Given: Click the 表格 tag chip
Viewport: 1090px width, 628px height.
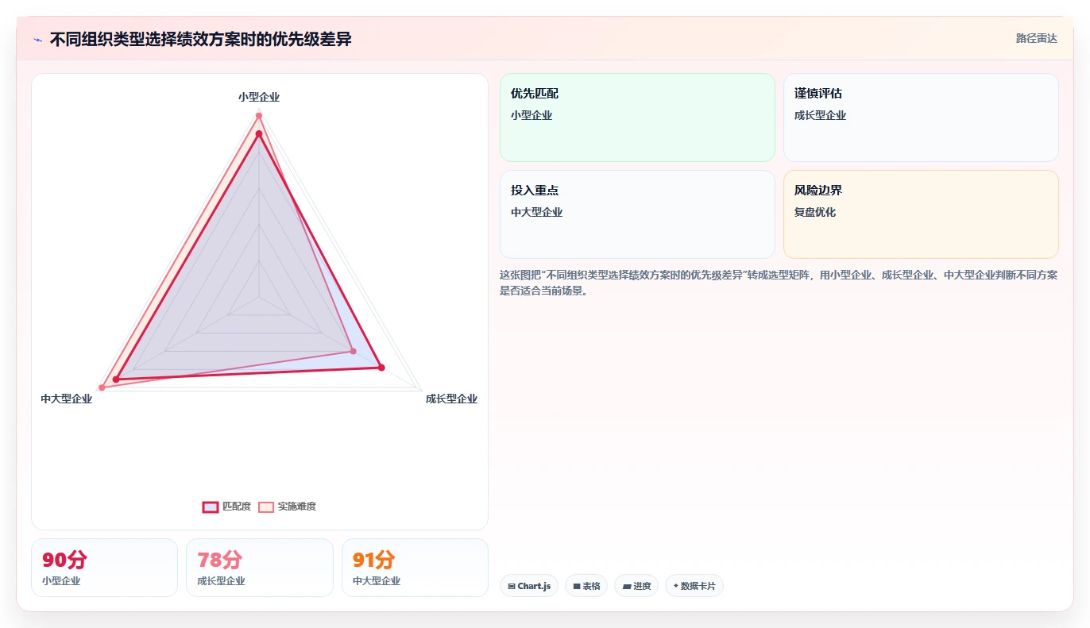Looking at the screenshot, I should (x=586, y=586).
